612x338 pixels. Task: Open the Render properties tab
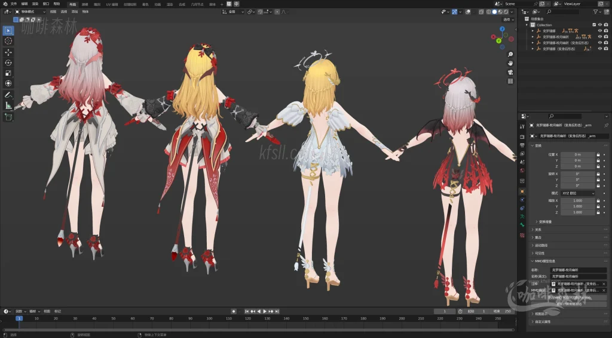[522, 137]
